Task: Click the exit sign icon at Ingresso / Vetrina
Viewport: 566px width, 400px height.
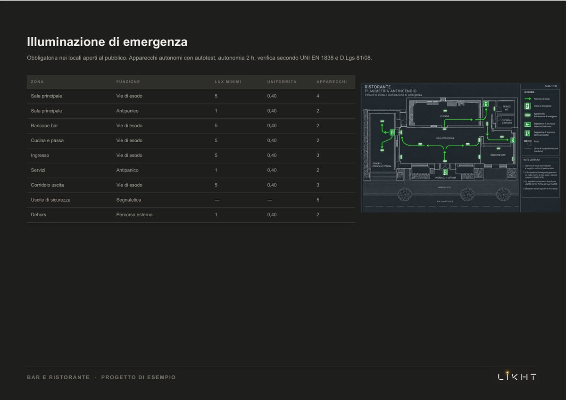Action: [x=445, y=172]
